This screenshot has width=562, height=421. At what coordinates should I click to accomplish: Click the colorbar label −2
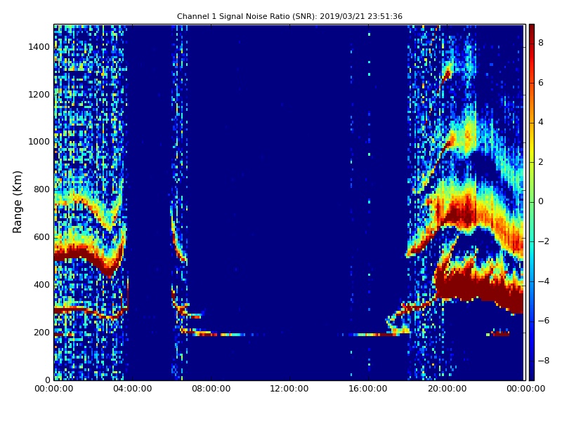(x=543, y=241)
